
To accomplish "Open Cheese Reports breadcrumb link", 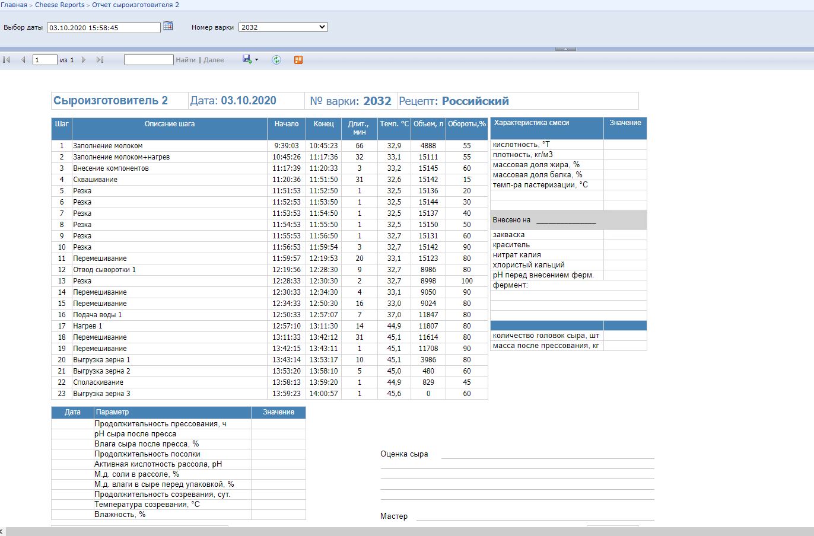I will click(59, 5).
